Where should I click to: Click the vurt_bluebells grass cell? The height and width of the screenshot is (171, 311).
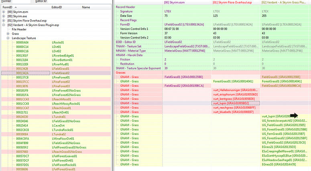(x=236, y=112)
